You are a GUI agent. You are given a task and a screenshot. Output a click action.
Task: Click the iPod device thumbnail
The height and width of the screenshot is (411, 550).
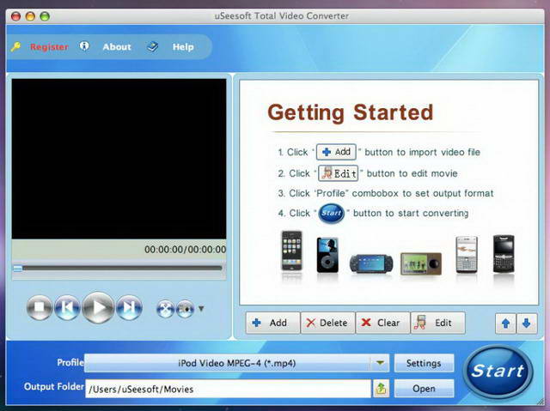tap(327, 255)
